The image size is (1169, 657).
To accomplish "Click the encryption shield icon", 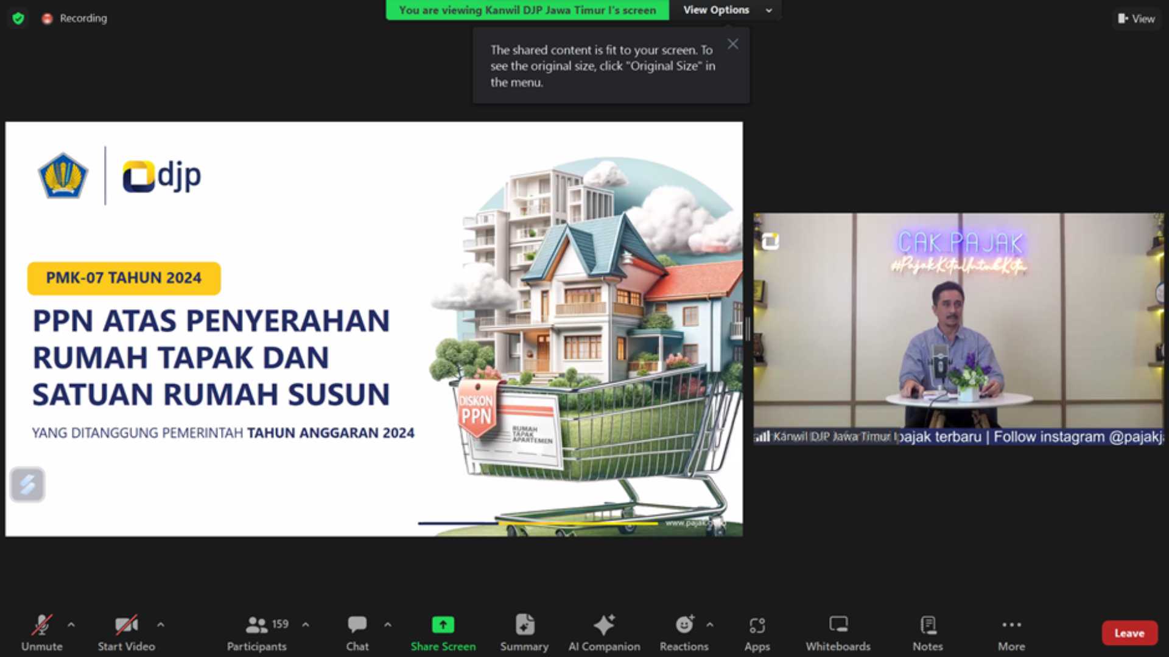I will pyautogui.click(x=18, y=18).
